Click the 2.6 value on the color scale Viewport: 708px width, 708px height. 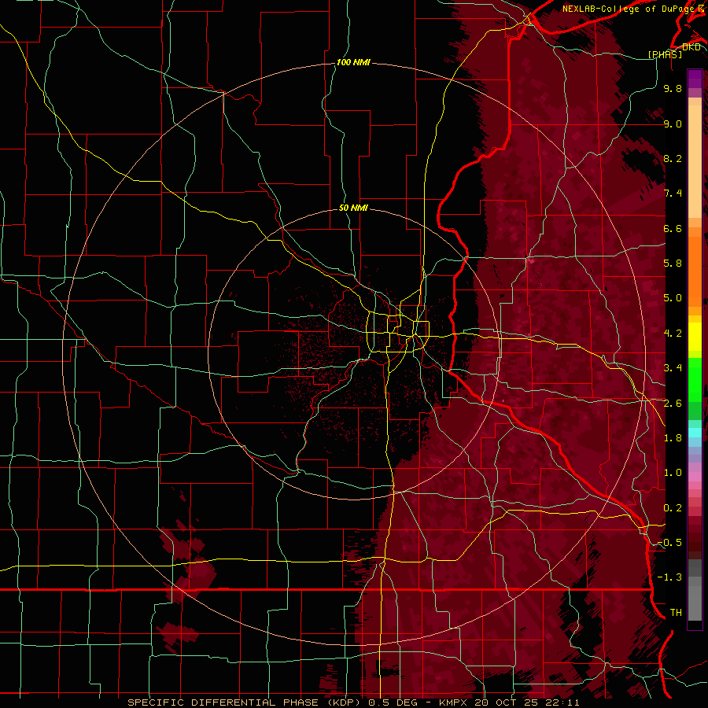[673, 404]
